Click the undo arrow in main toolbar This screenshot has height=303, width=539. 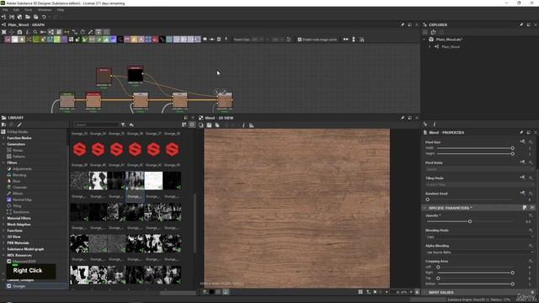pyautogui.click(x=44, y=17)
